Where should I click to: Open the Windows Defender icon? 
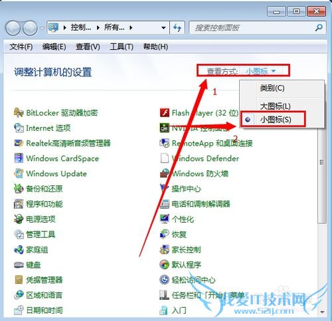click(x=165, y=158)
